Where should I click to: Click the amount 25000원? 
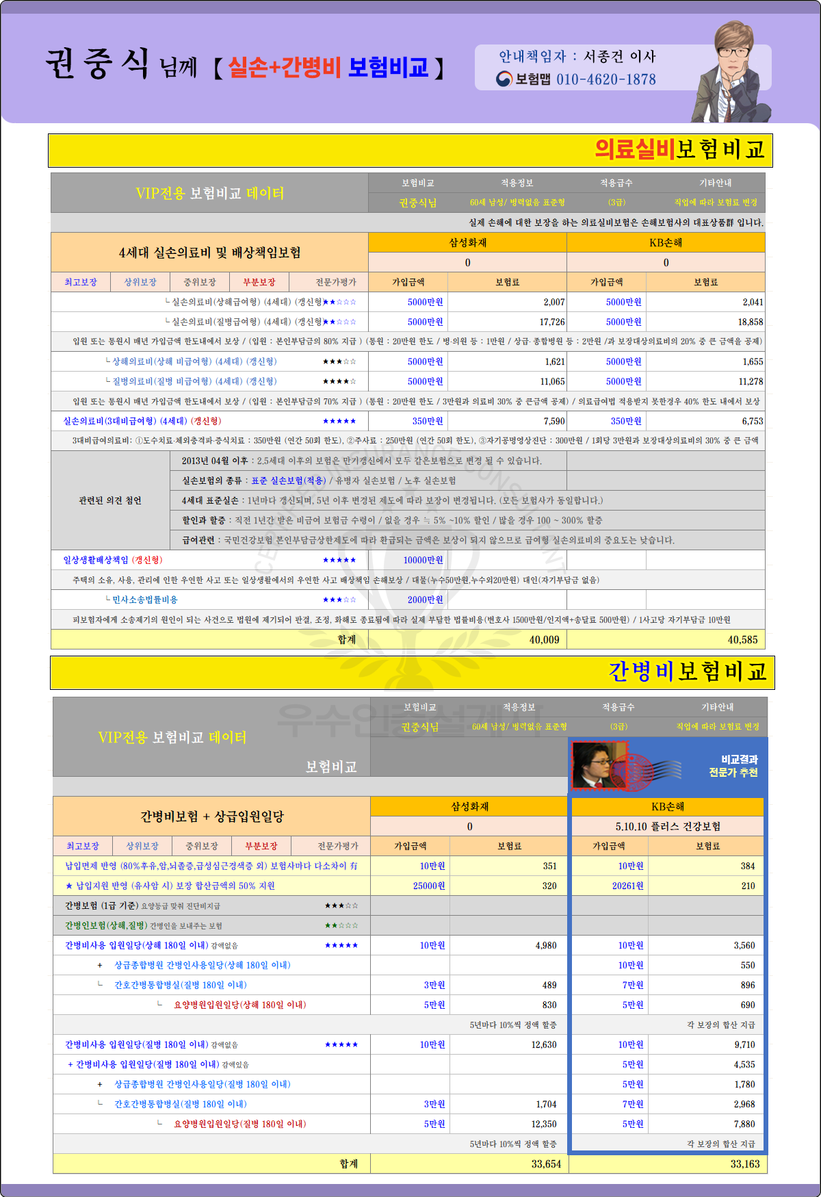pyautogui.click(x=429, y=886)
